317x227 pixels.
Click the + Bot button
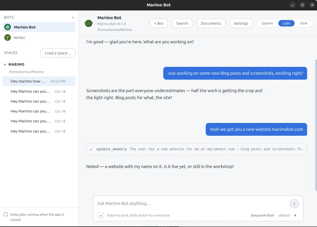point(159,23)
